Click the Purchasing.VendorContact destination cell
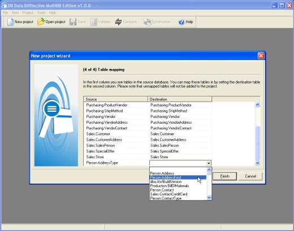The height and width of the screenshot is (231, 294). pyautogui.click(x=180, y=128)
